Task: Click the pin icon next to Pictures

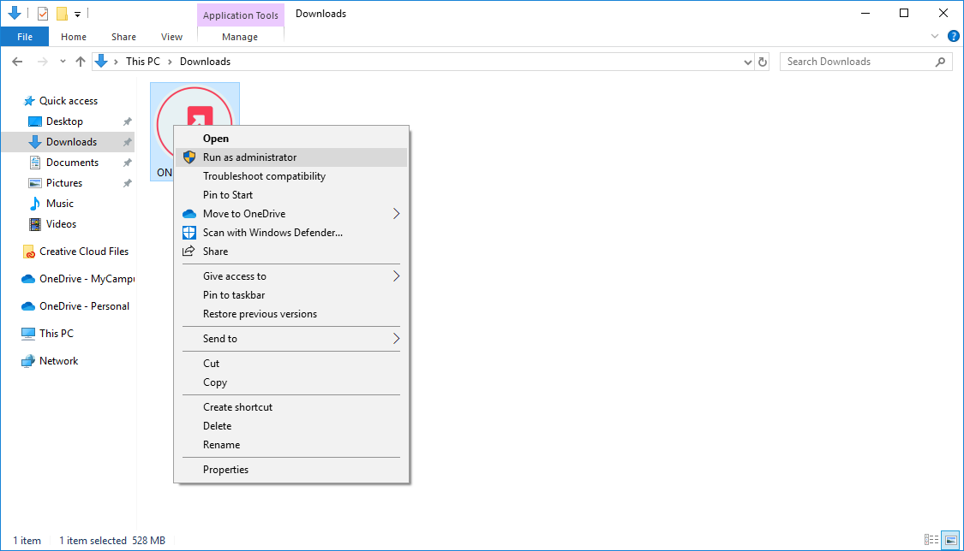Action: [128, 183]
